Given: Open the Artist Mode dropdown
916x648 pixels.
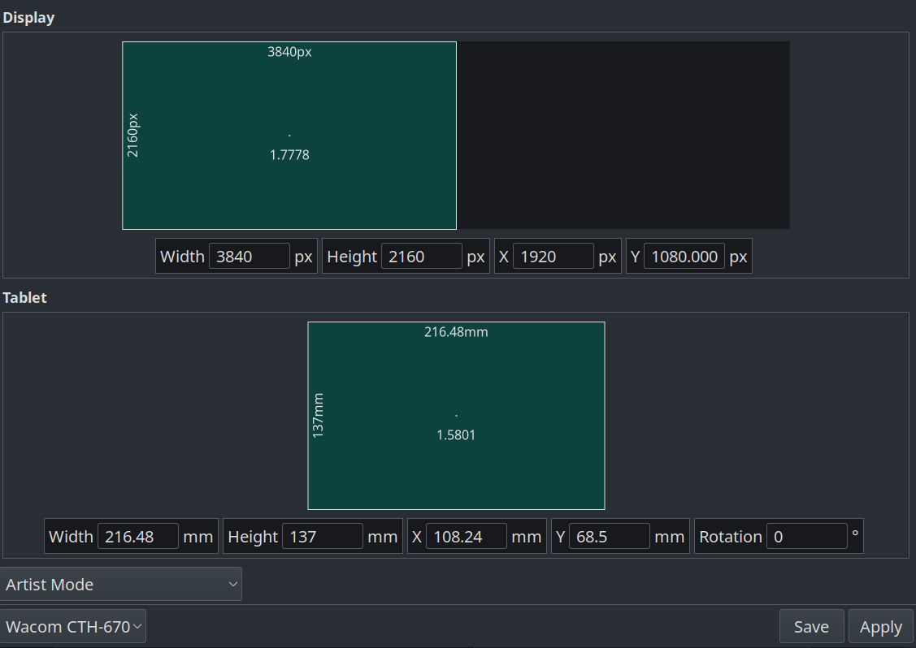Looking at the screenshot, I should 122,584.
